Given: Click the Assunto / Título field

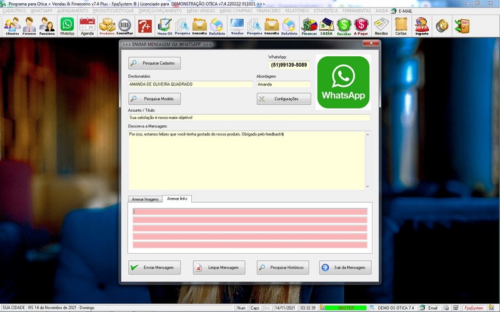Looking at the screenshot, I should coord(249,117).
